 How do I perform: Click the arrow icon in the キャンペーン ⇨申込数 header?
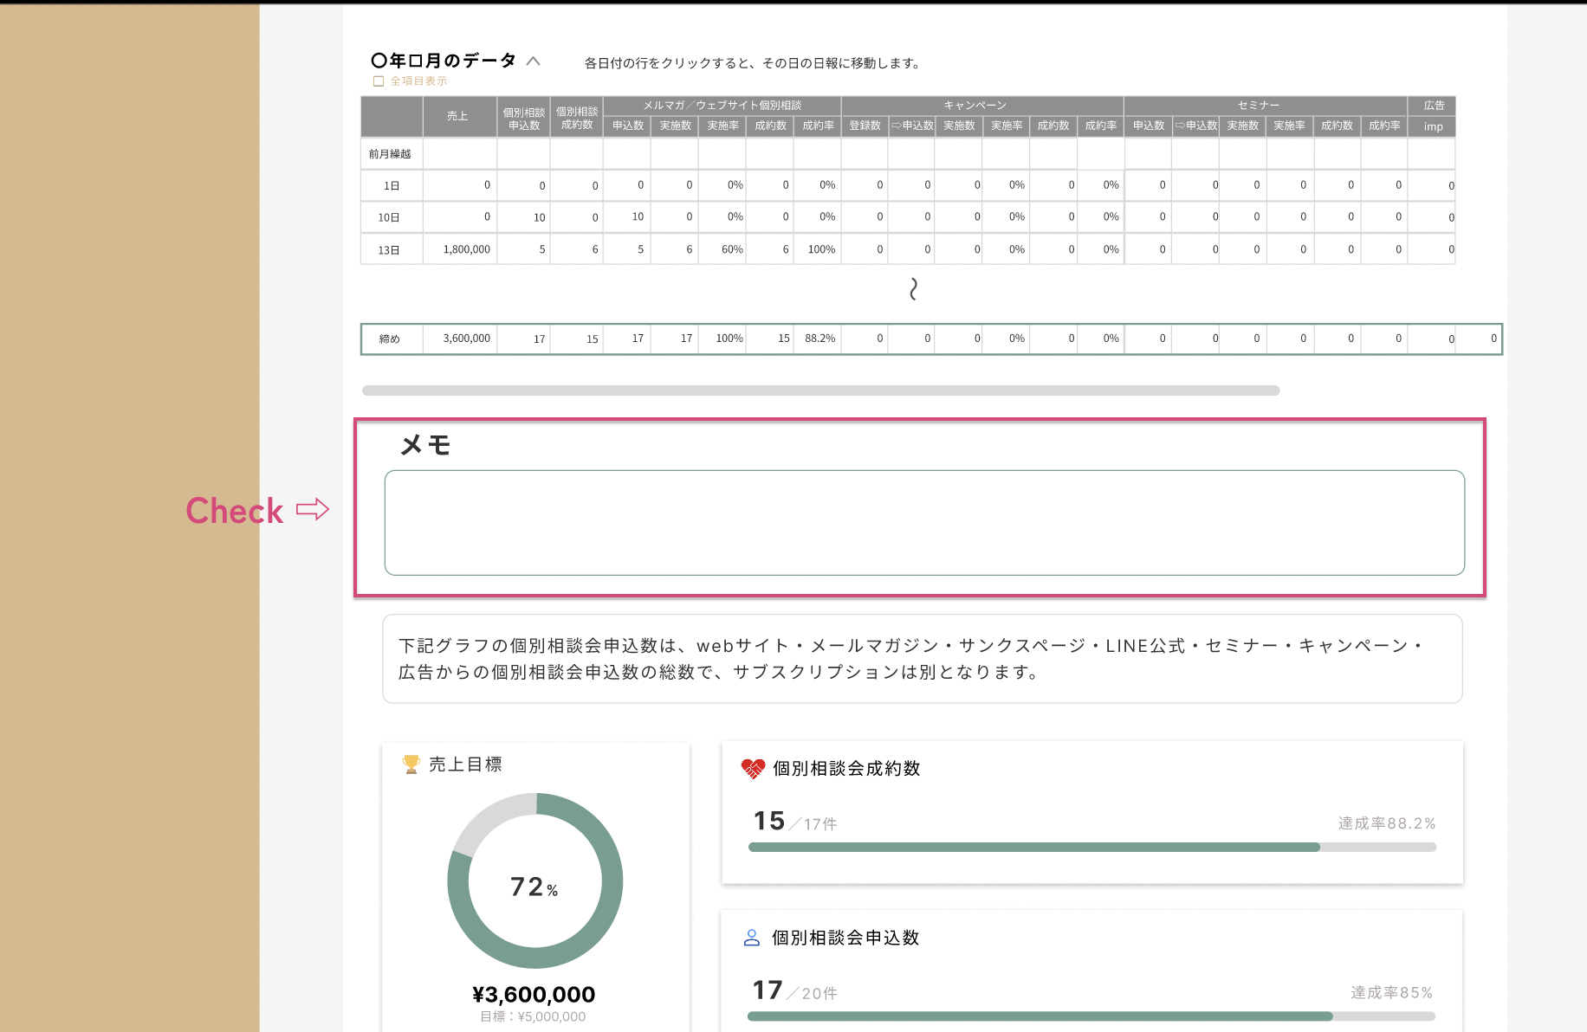tap(896, 126)
